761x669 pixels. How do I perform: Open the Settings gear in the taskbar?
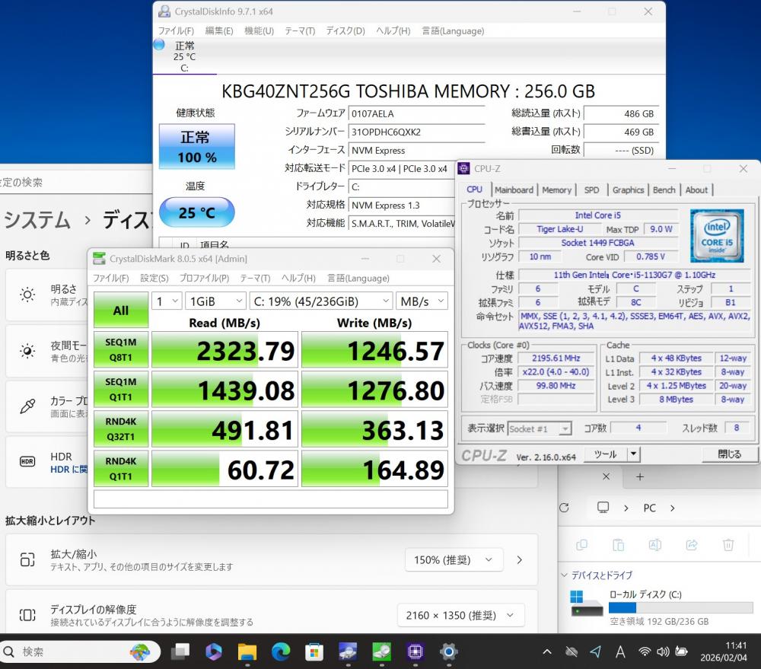(x=449, y=651)
